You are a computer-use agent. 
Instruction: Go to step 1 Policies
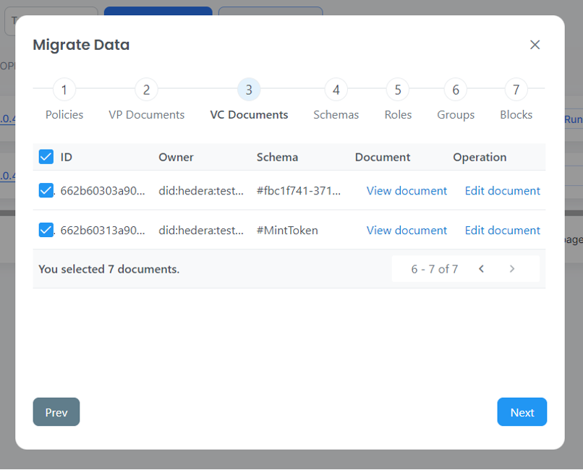click(64, 90)
